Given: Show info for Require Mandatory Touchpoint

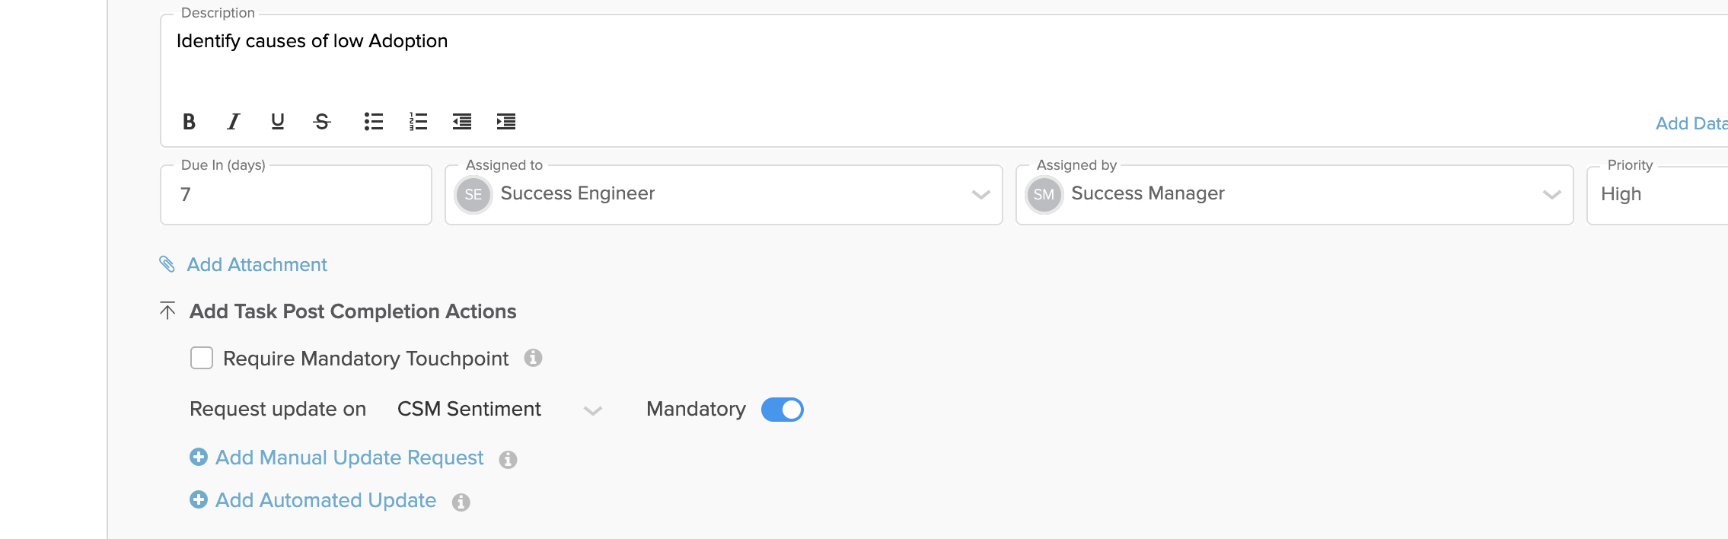Looking at the screenshot, I should [x=533, y=358].
